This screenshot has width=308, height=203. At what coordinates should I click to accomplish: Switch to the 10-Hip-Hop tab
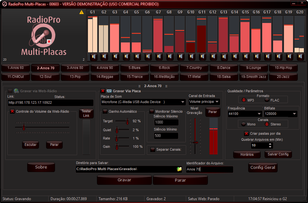283,68
